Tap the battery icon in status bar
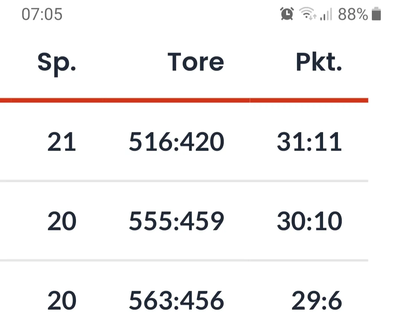The width and height of the screenshot is (402, 336). click(377, 14)
